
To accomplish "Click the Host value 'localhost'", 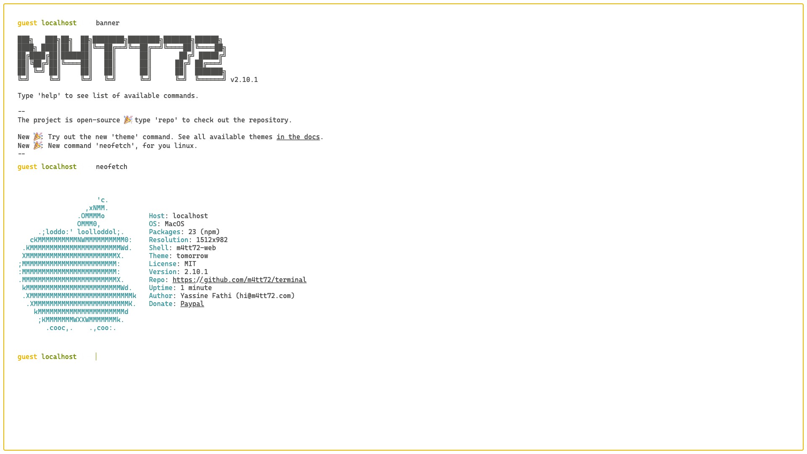I will coord(190,216).
